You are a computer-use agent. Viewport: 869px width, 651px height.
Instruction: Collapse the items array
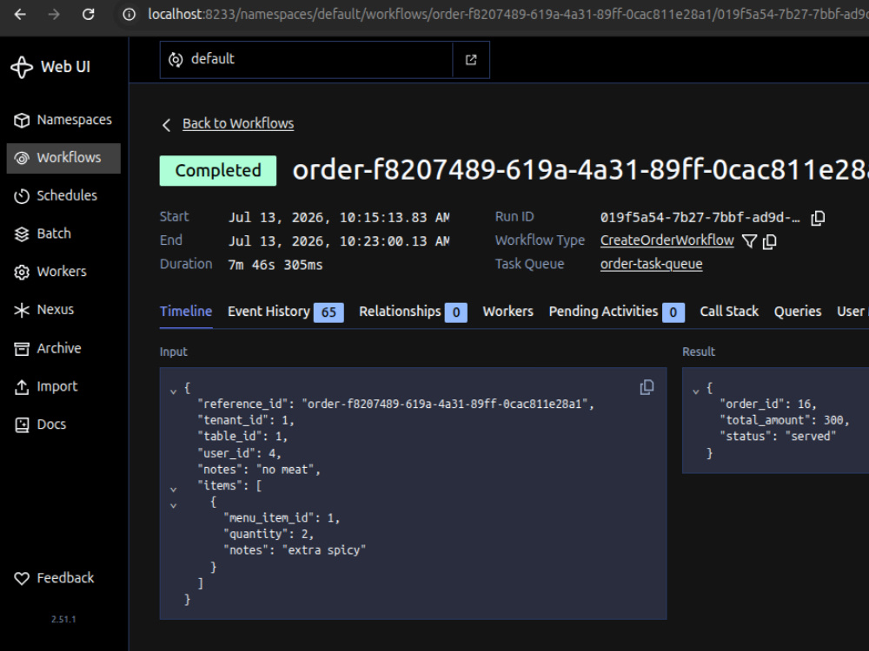click(x=174, y=490)
